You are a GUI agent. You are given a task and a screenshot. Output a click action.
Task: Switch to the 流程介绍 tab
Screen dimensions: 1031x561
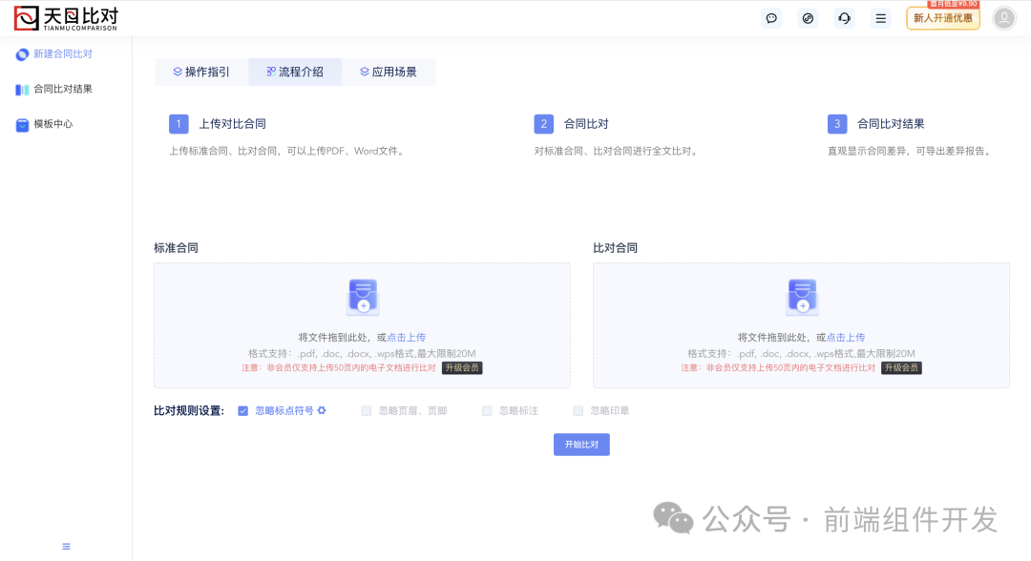click(295, 72)
